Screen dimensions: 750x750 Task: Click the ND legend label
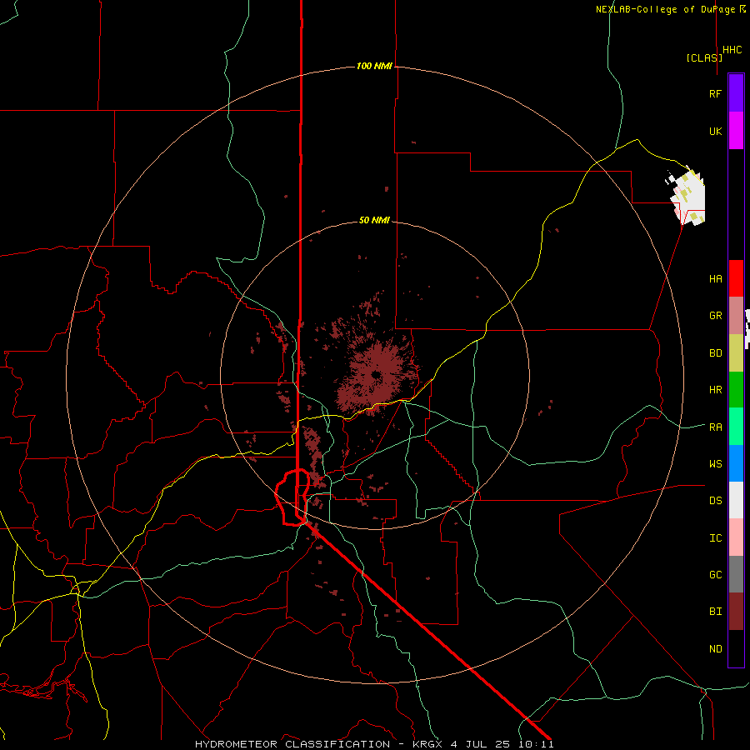[x=715, y=648]
